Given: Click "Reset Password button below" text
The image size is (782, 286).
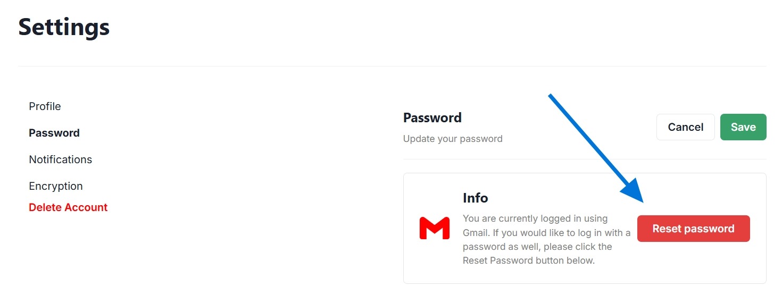Looking at the screenshot, I should (x=528, y=260).
